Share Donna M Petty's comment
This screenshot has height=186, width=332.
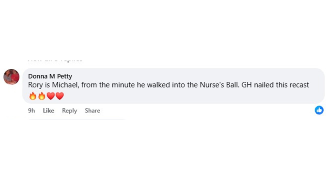click(x=92, y=111)
